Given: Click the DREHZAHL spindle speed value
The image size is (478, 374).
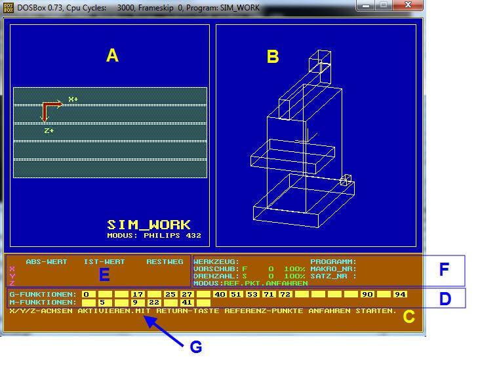Looking at the screenshot, I should point(271,276).
